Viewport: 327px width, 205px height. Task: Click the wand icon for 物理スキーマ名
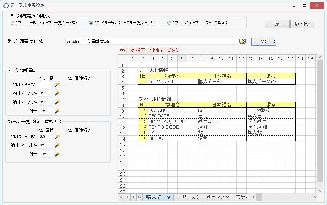coord(57,85)
